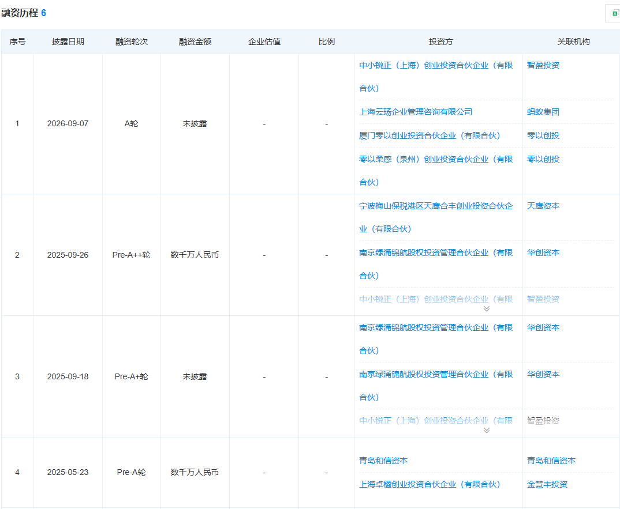Expand investor list for Pre-A+ round

tap(486, 431)
